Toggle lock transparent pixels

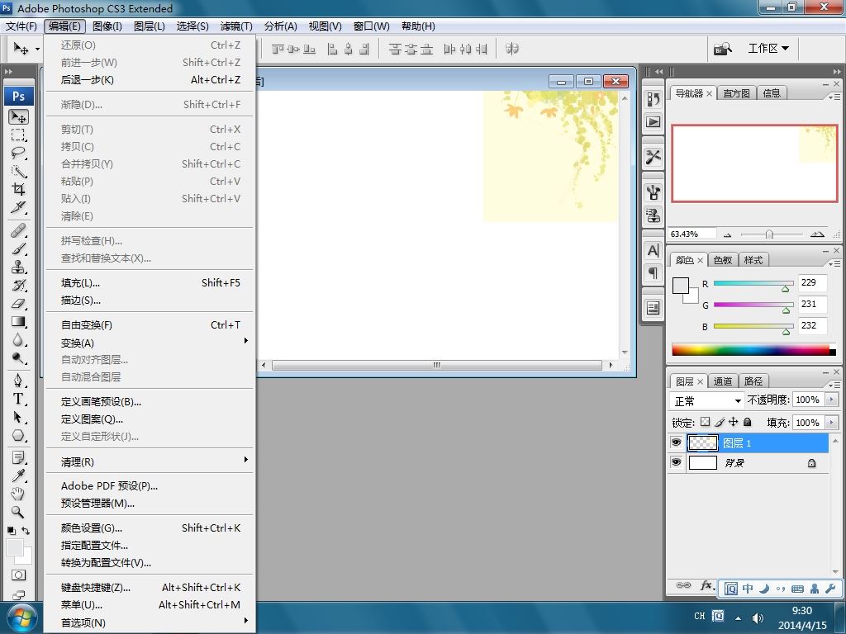(706, 422)
